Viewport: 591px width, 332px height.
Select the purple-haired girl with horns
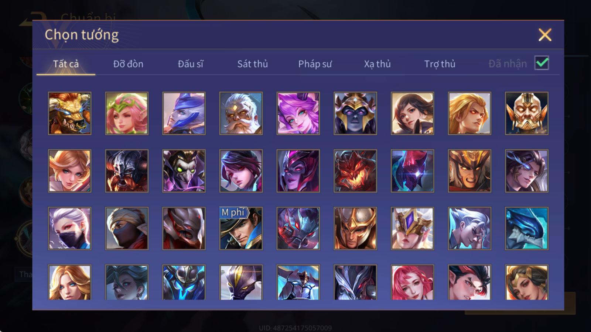[x=298, y=113]
